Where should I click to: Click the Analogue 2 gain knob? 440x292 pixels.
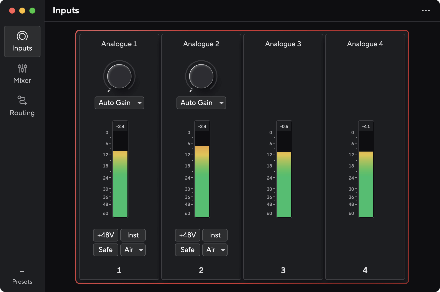[x=201, y=76]
